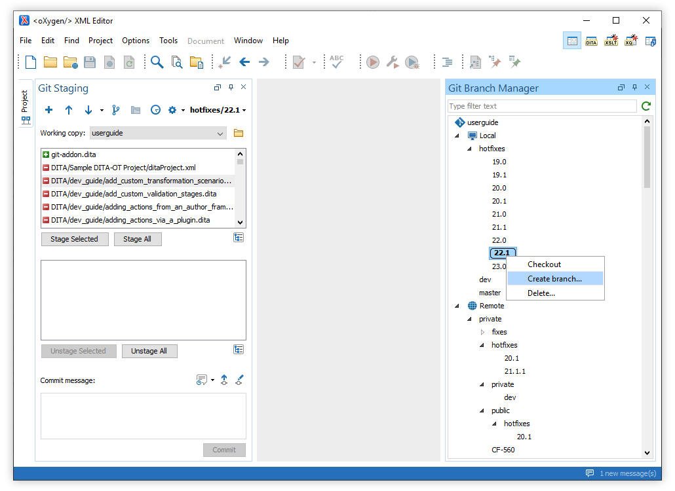
Task: Click the Commit button
Action: (224, 450)
